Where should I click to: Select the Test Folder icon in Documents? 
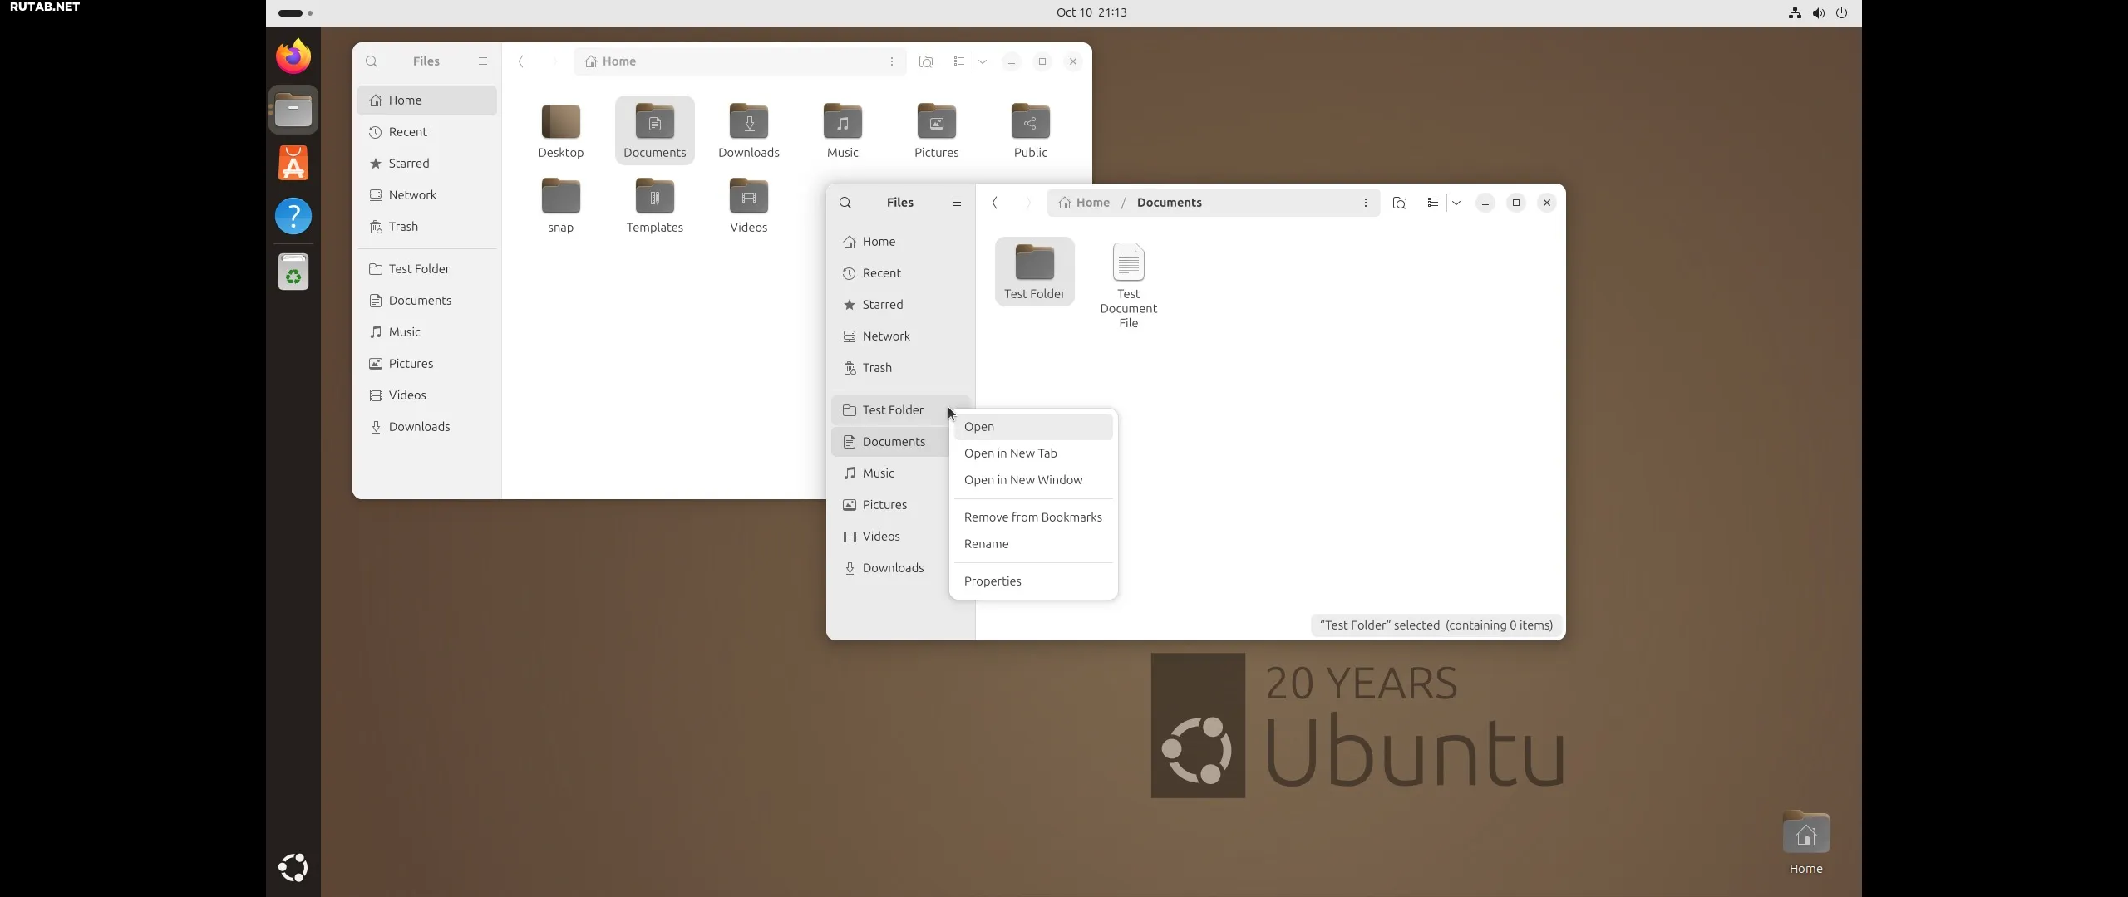point(1035,271)
